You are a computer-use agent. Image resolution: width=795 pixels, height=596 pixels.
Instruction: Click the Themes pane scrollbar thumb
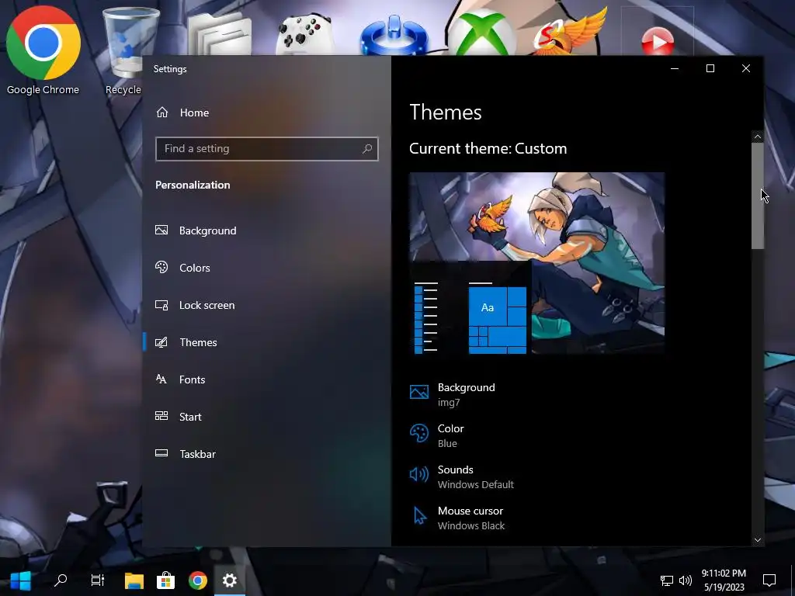(x=758, y=196)
